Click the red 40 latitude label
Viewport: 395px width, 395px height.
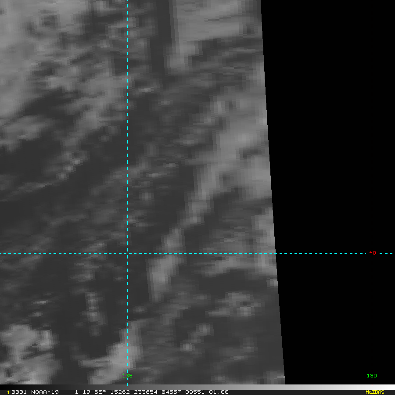[x=373, y=253]
